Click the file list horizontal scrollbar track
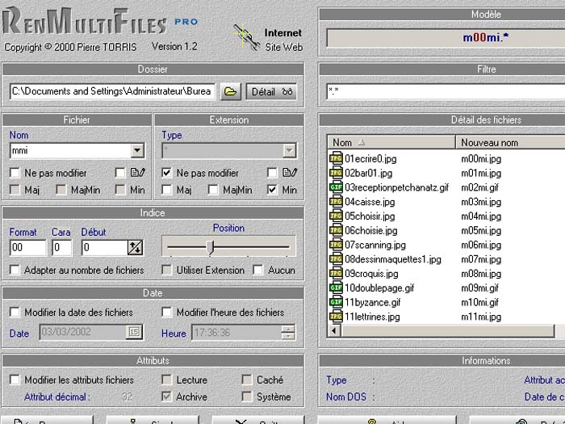Screen dimensions: 565x424 click(447, 330)
